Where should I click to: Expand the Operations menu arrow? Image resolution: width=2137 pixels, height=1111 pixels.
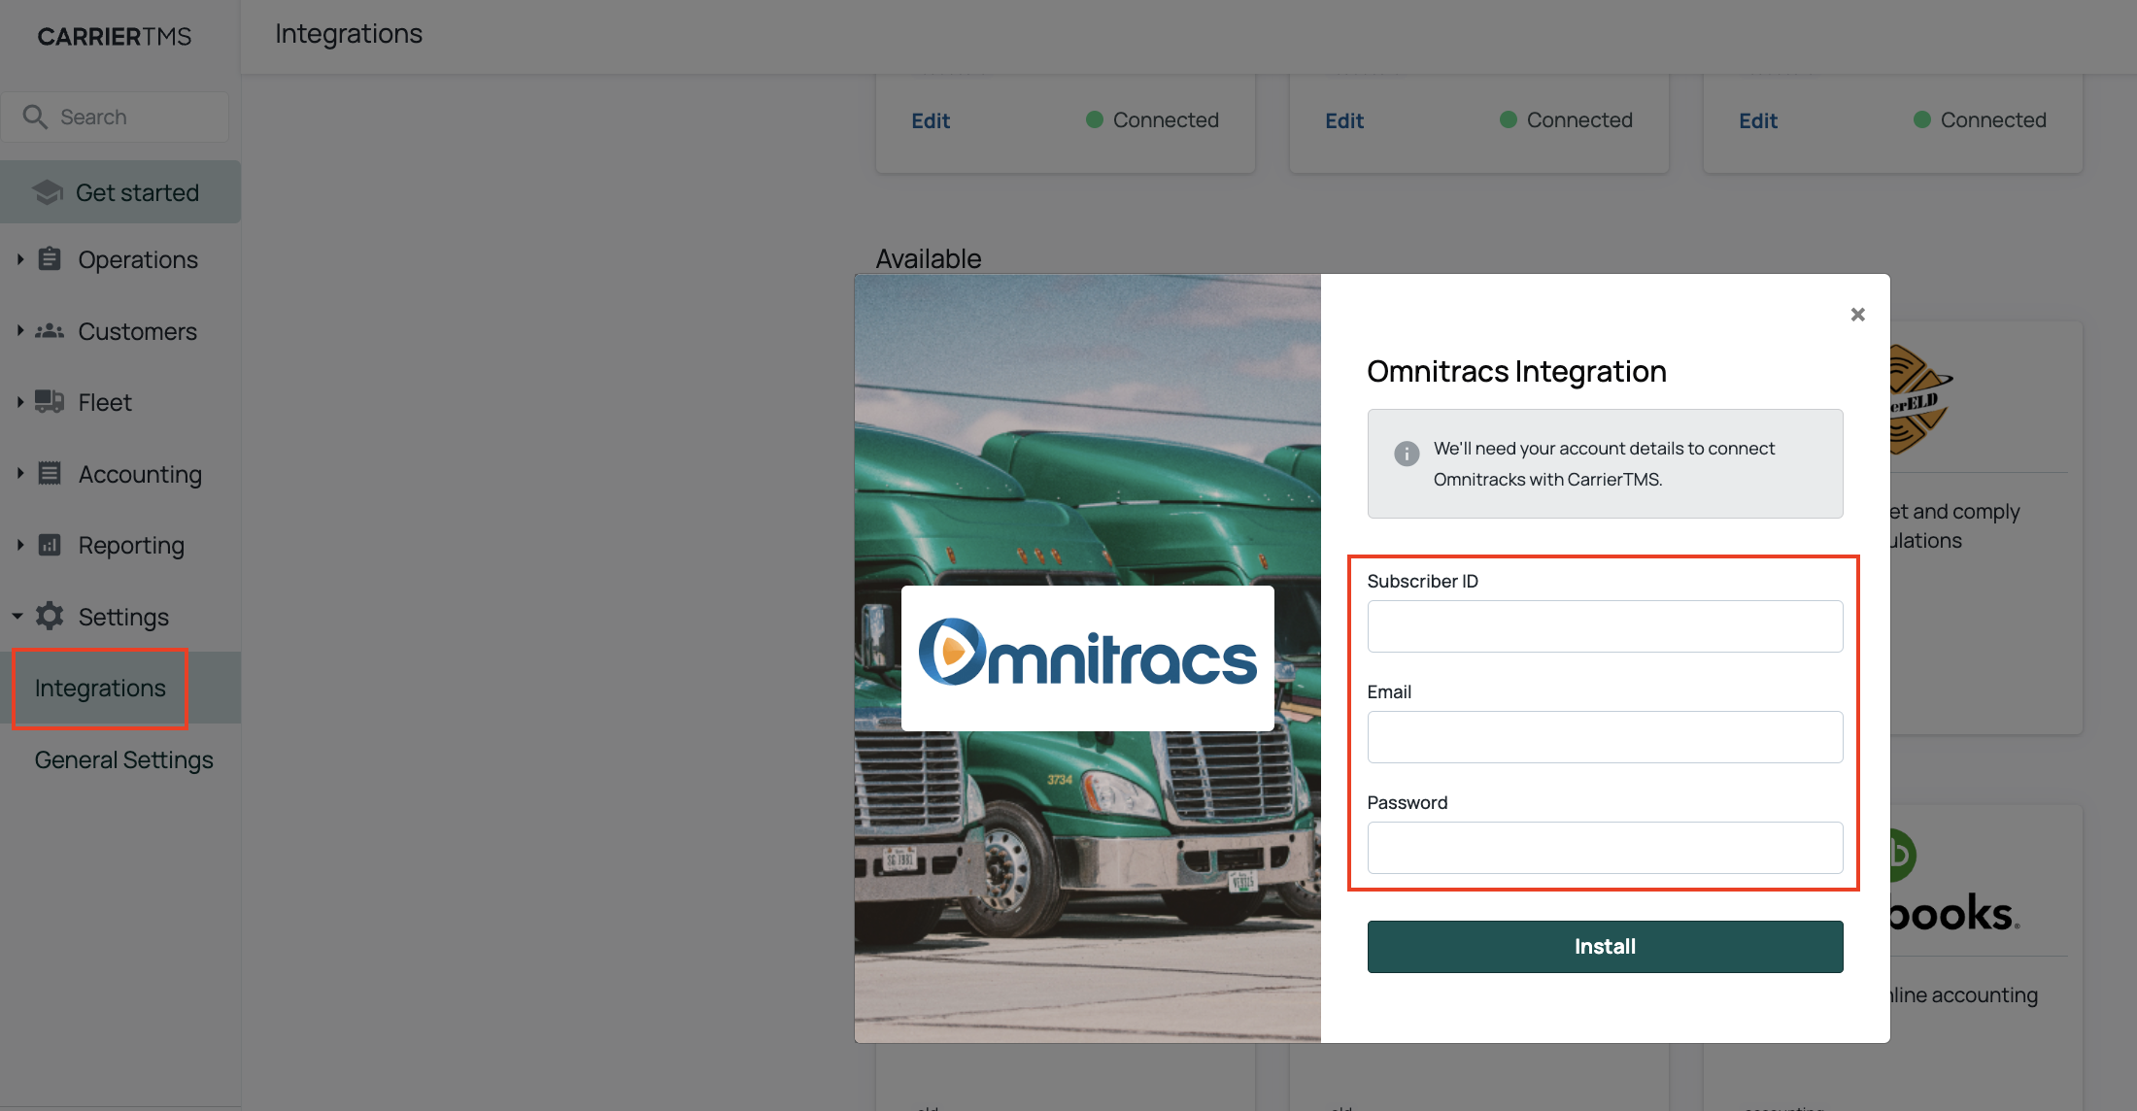[x=19, y=259]
